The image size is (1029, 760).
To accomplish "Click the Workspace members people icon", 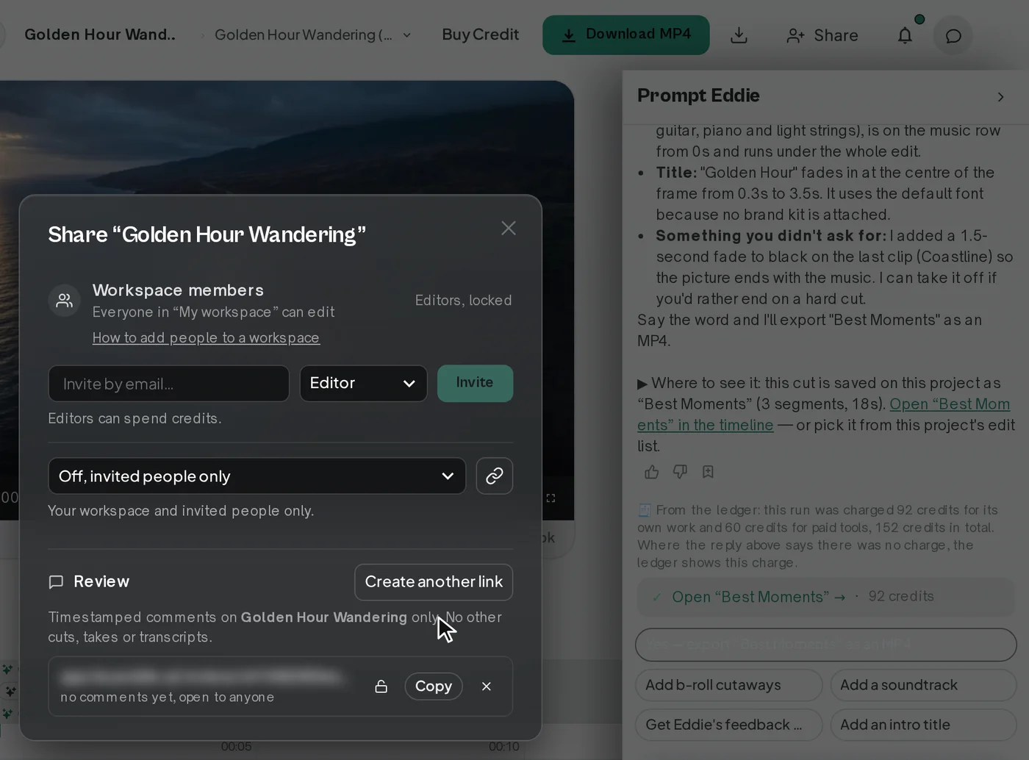I will [65, 300].
